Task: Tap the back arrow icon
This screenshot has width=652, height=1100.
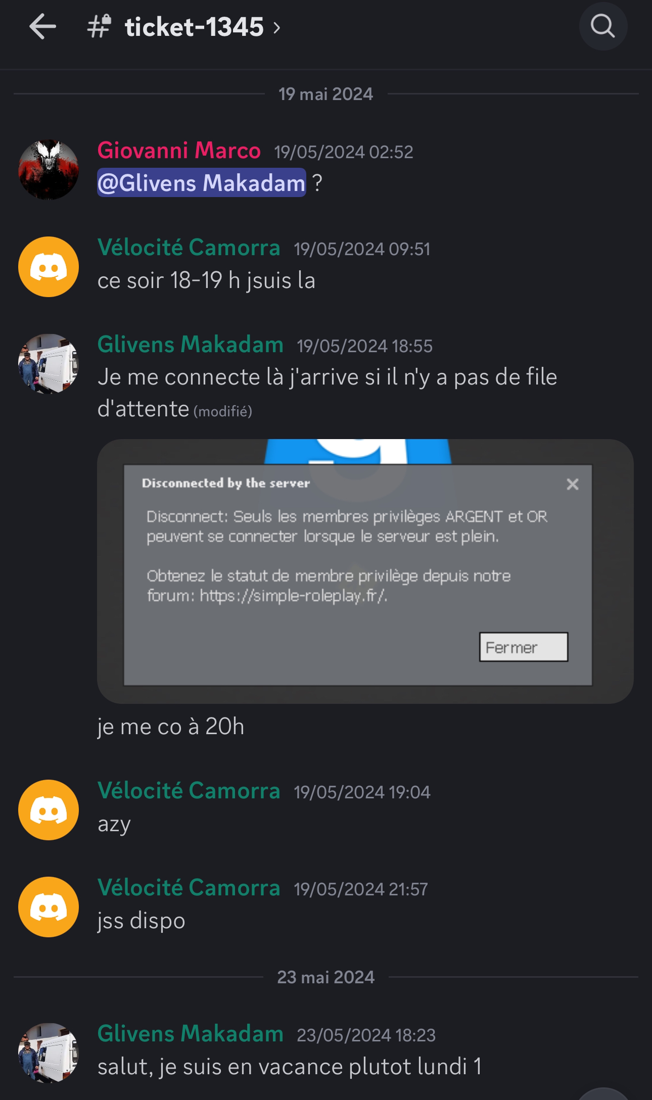Action: tap(42, 26)
